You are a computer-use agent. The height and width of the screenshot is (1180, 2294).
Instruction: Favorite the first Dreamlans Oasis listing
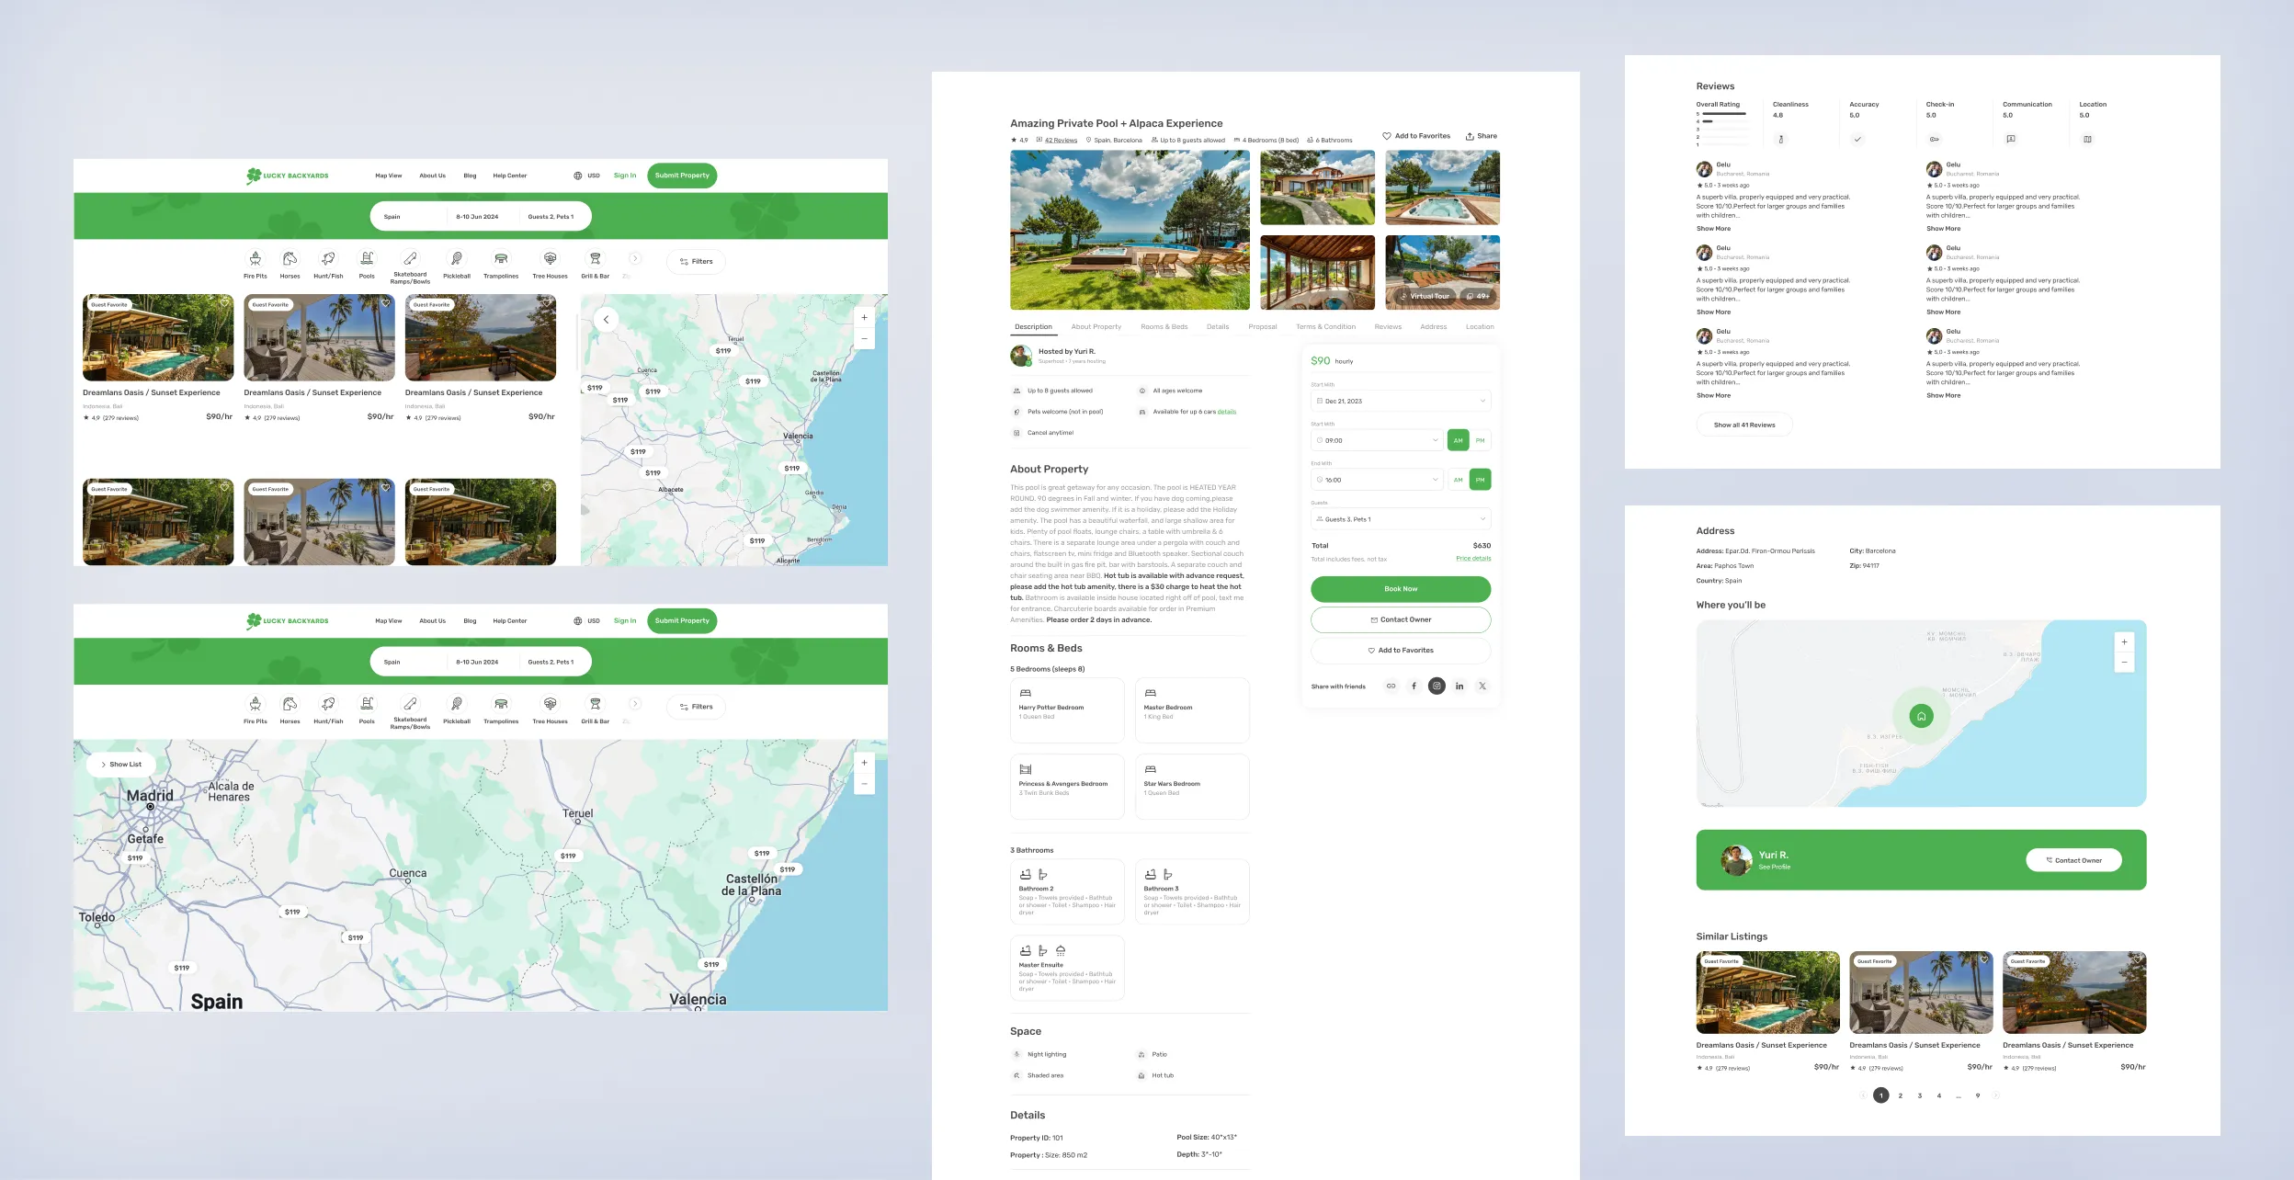pyautogui.click(x=224, y=303)
